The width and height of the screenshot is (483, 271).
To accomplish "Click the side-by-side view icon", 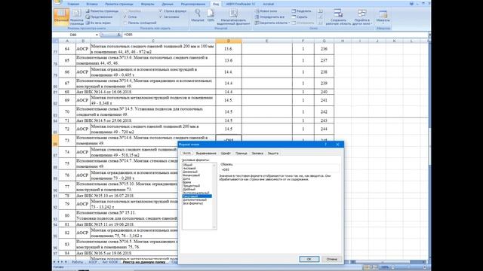I will coord(320,11).
